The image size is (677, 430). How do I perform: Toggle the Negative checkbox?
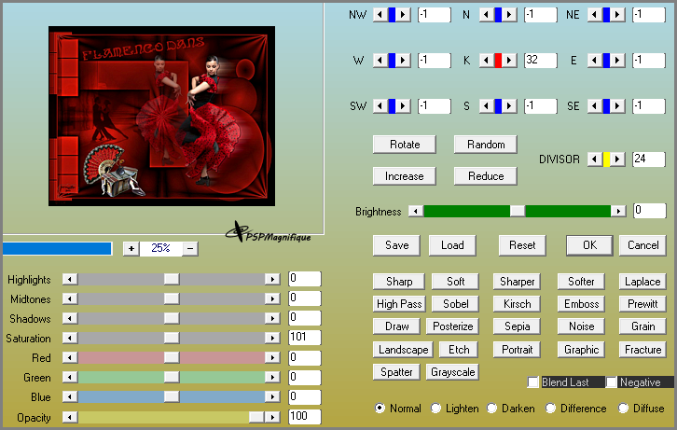click(612, 382)
